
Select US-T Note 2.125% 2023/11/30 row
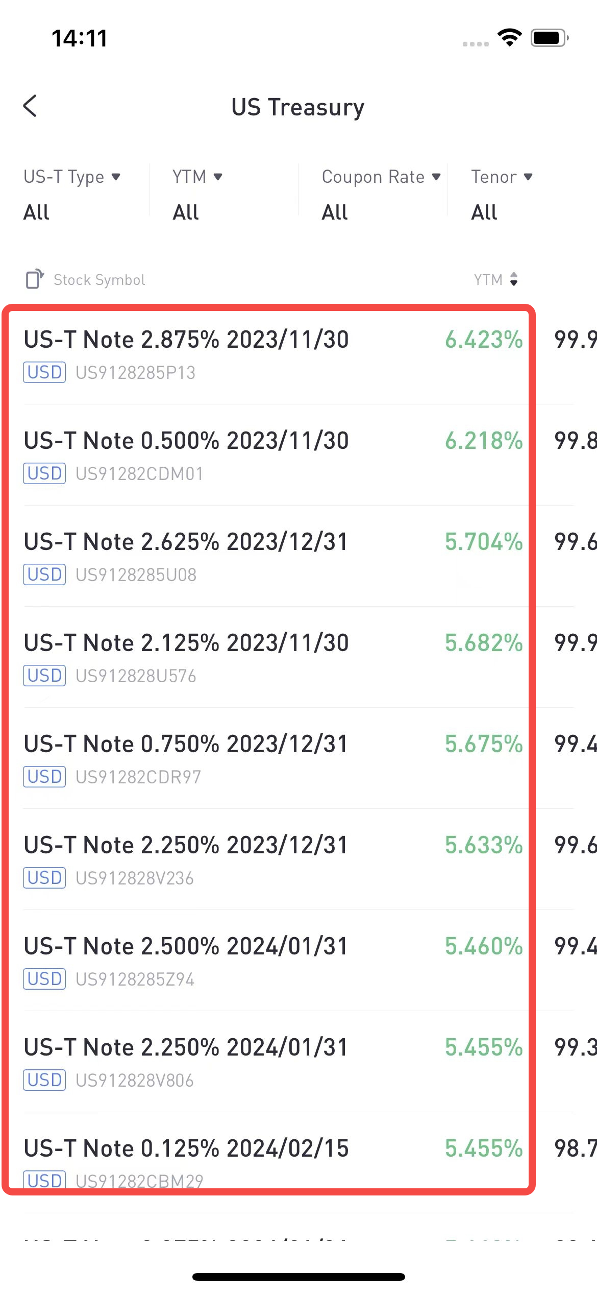click(x=298, y=658)
